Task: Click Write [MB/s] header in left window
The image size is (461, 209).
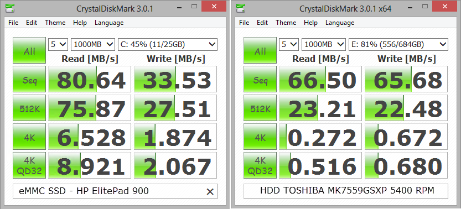Action: 176,59
